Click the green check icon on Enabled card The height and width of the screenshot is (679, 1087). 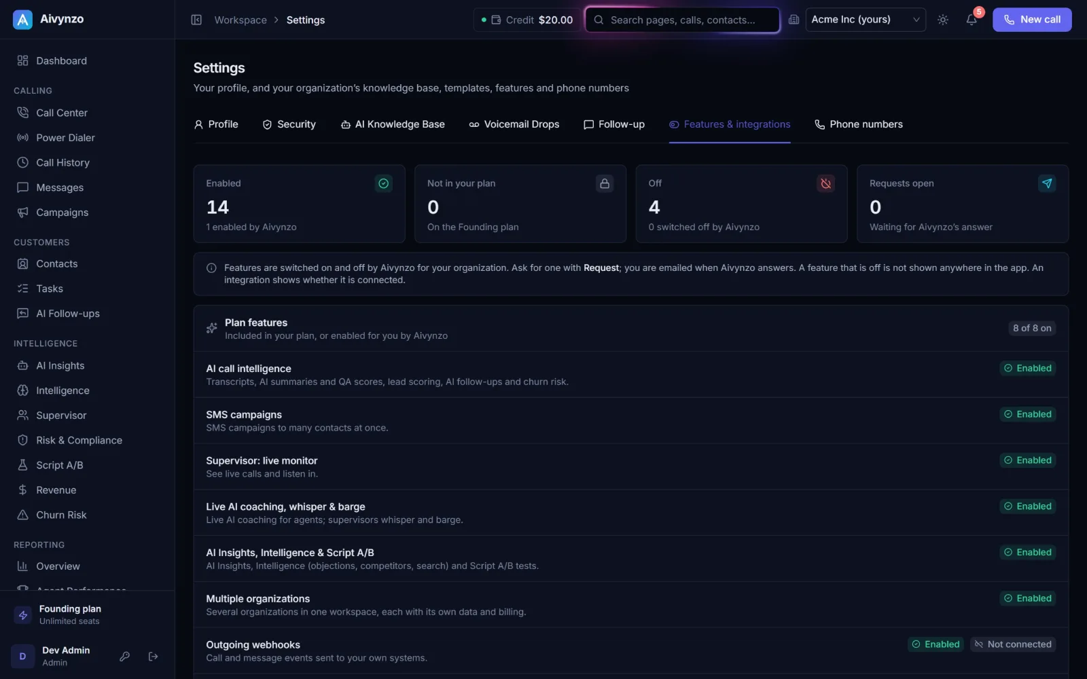pos(384,183)
